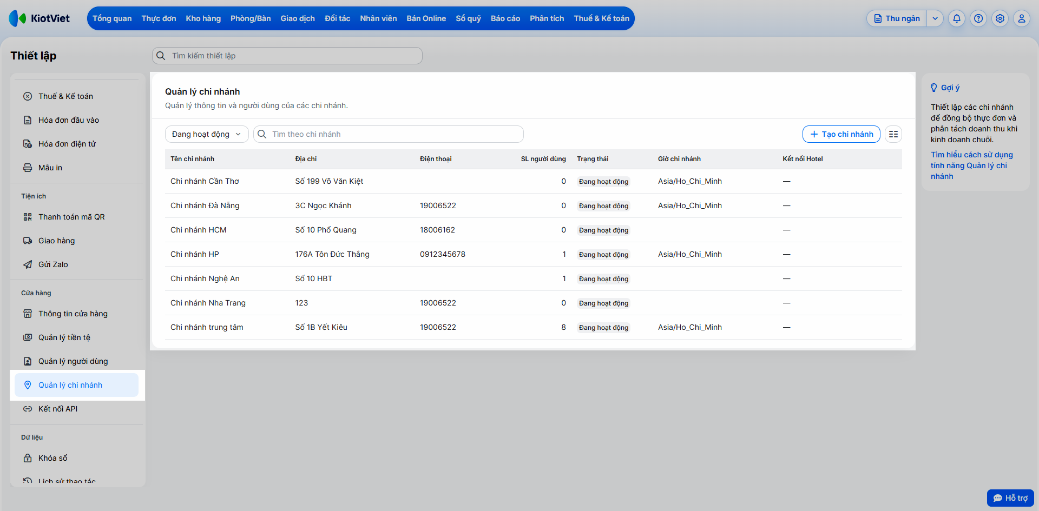Click the Tên chi nhánh column header
Screen dimensions: 1039x511
[192, 159]
